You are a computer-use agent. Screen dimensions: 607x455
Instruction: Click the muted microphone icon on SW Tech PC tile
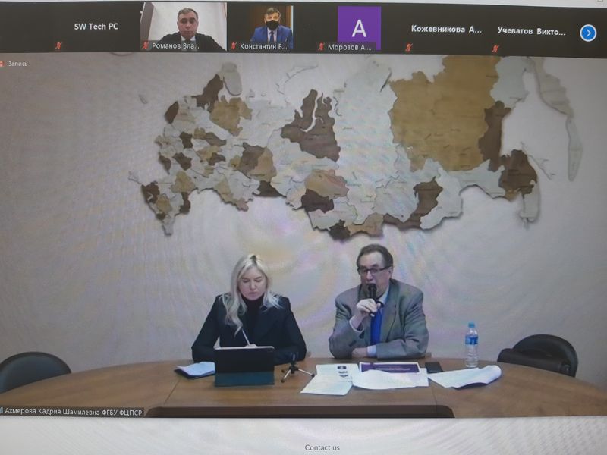[58, 46]
